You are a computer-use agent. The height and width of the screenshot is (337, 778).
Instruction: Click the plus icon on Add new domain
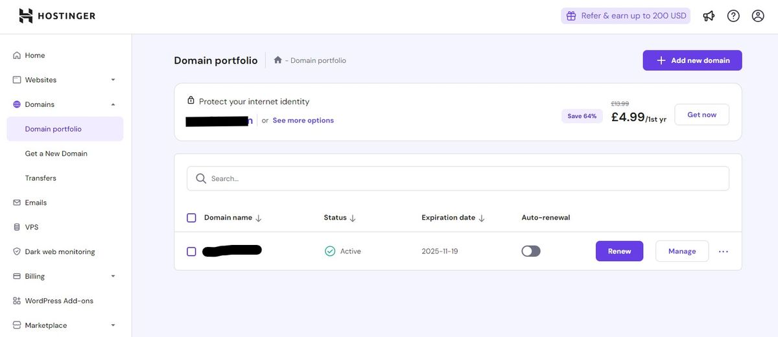tap(661, 60)
